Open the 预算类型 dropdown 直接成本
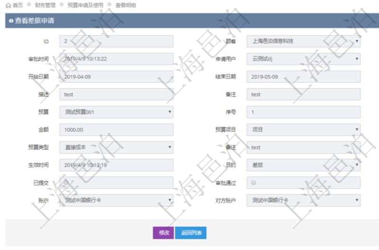This screenshot has height=250, width=379. pyautogui.click(x=116, y=147)
